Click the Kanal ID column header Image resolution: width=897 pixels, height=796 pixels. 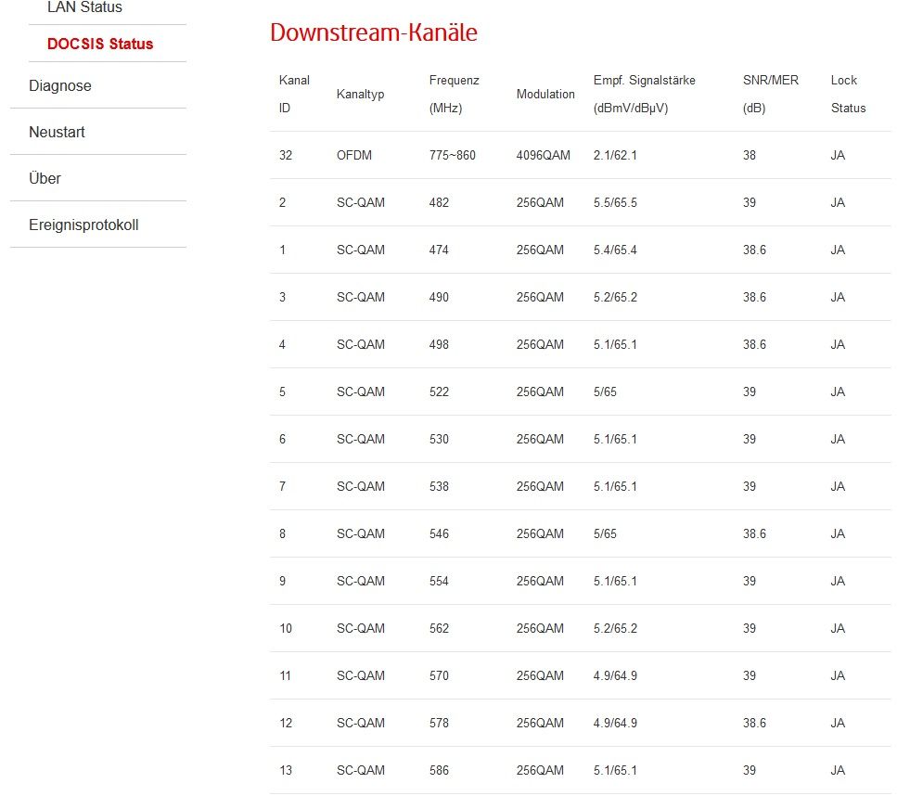pos(294,94)
